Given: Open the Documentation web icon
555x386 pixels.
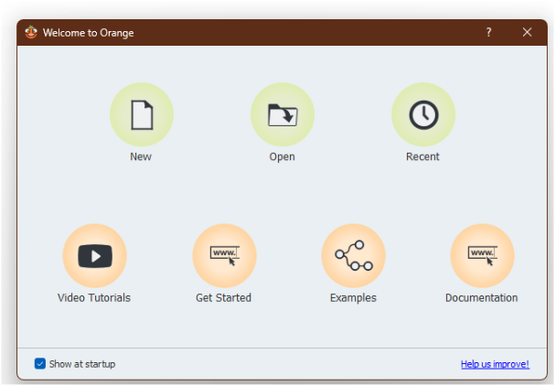Looking at the screenshot, I should (482, 255).
